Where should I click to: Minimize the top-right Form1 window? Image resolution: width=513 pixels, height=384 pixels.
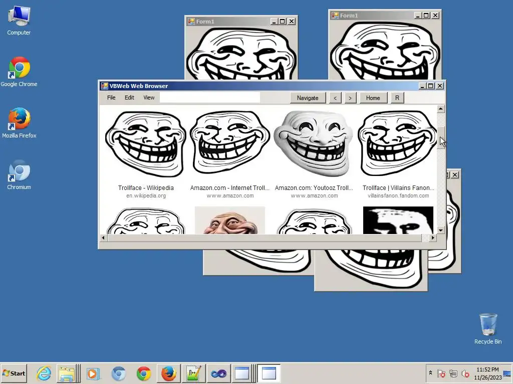tap(418, 15)
